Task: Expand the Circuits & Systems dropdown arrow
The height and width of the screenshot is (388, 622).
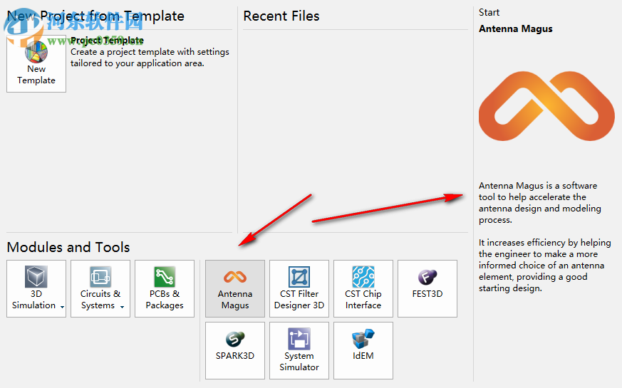Action: point(122,307)
